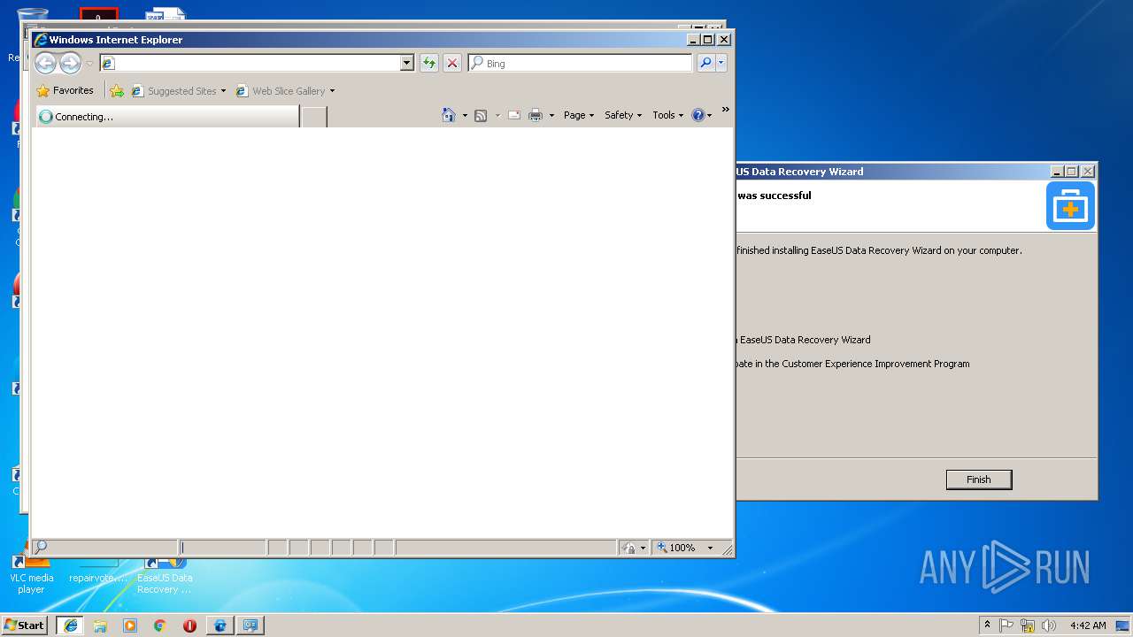
Task: Refresh the page with green arrows icon
Action: click(x=429, y=63)
